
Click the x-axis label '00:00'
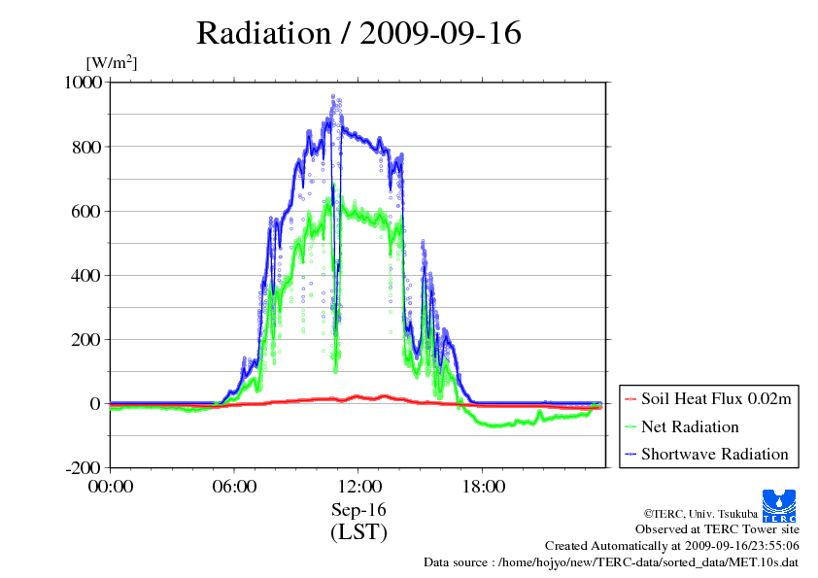111,487
